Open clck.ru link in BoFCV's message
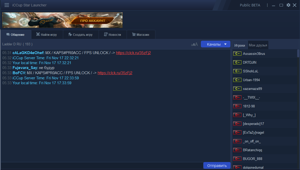Screen dimensions: 300x170 click(x=115, y=73)
